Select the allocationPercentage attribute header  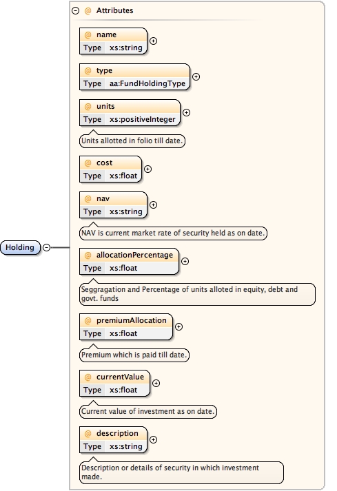tap(129, 255)
